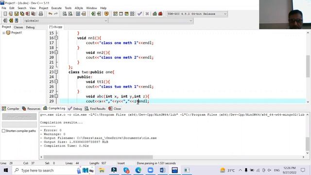Click the second green arrow toolbar icon

[x=99, y=14]
